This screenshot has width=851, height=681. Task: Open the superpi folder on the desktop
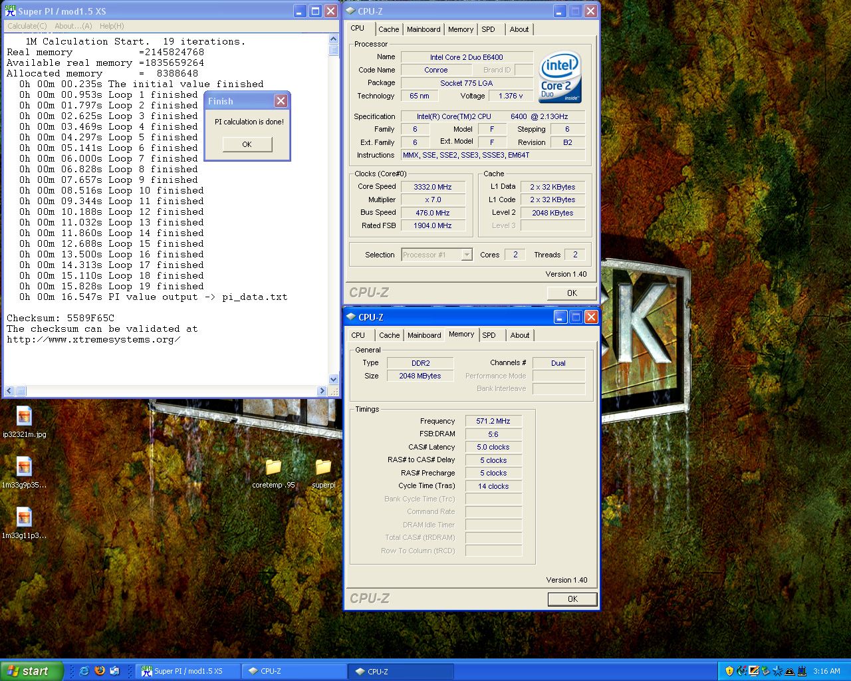324,469
